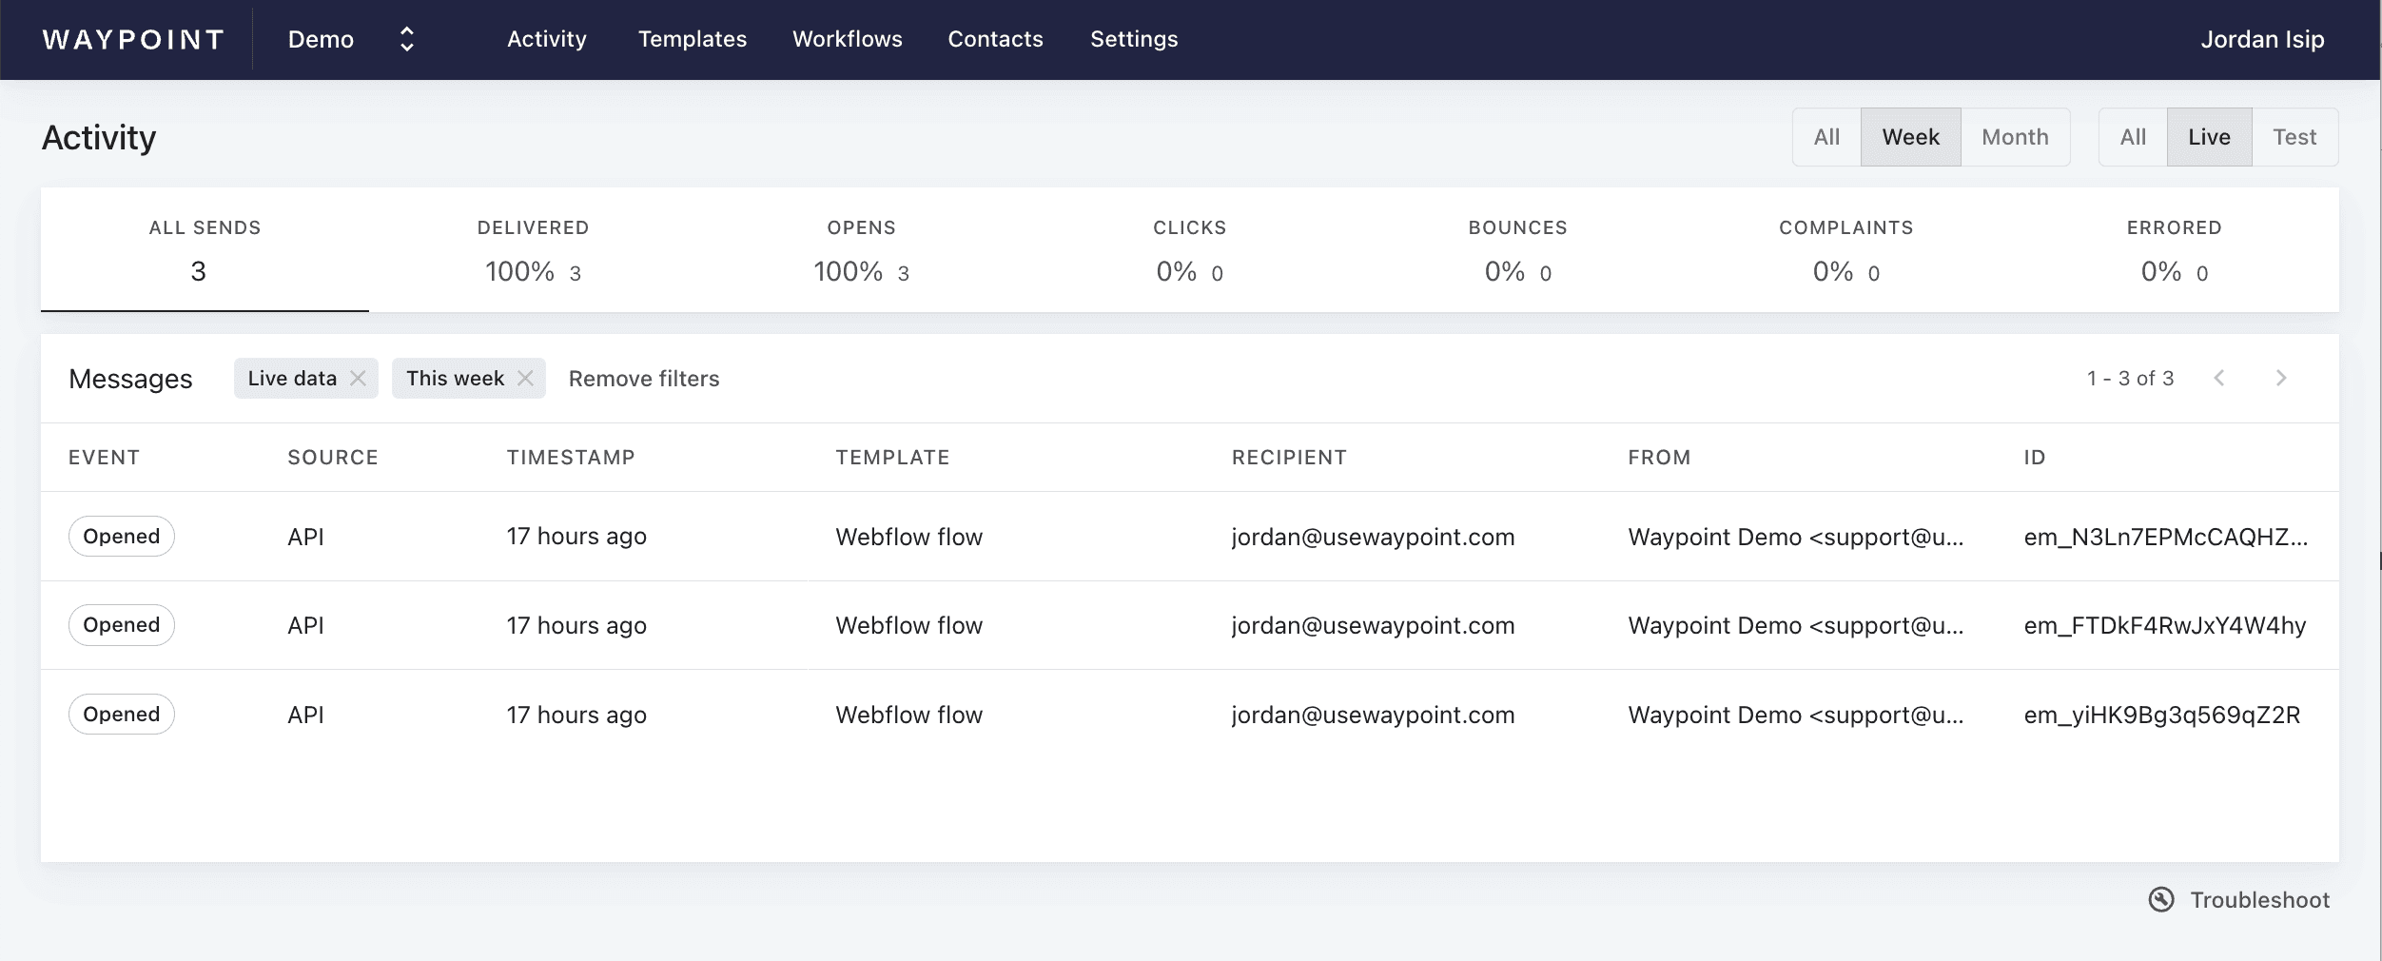2382x961 pixels.
Task: Remove the This week filter chip
Action: [x=525, y=378]
